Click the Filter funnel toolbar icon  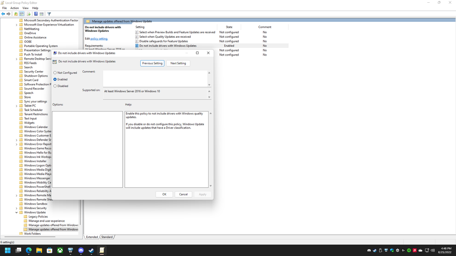click(49, 14)
